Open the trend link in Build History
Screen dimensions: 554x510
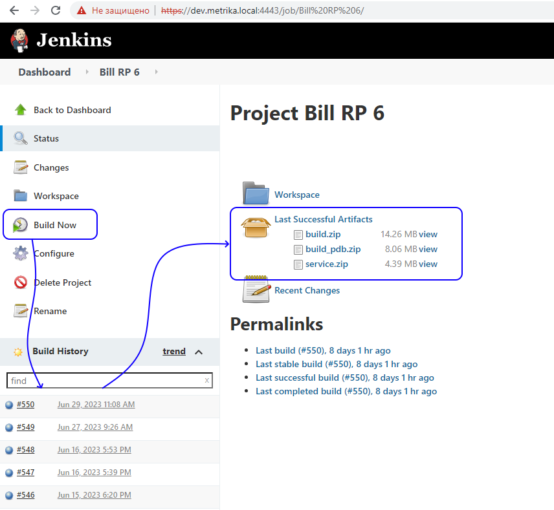[174, 351]
